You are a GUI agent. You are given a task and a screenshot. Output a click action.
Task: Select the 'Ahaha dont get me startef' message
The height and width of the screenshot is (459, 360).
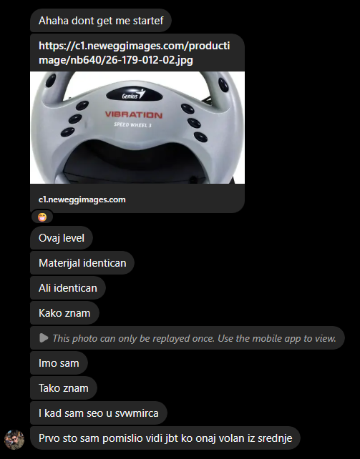point(101,21)
